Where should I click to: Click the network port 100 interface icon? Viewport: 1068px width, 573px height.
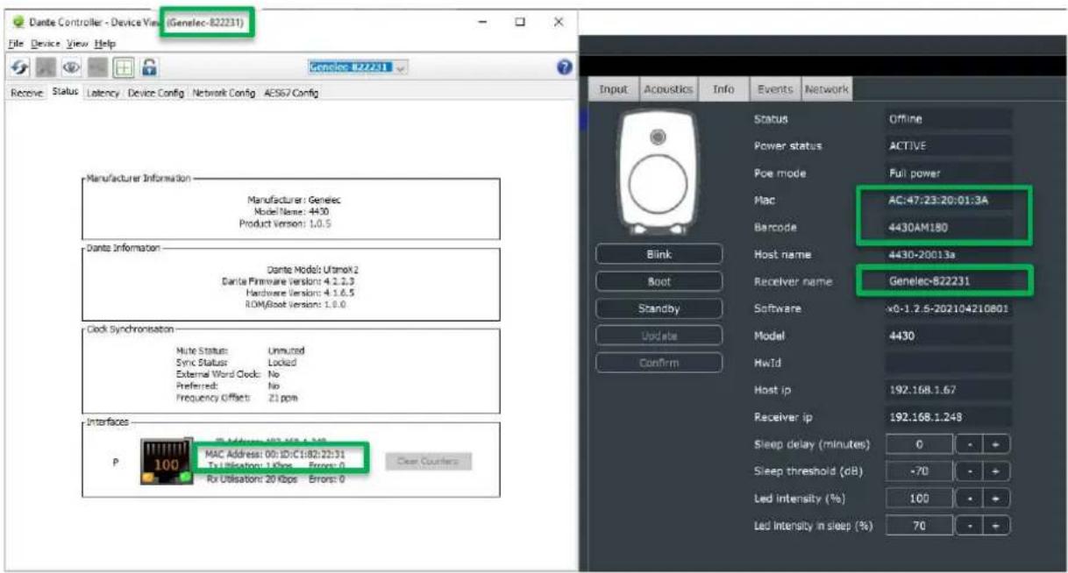pyautogui.click(x=166, y=462)
